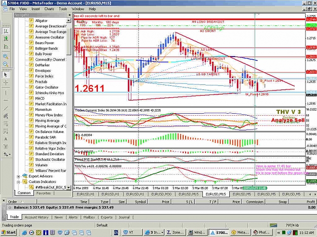Select the text 'A' tool
The height and width of the screenshot is (237, 317).
6,139
